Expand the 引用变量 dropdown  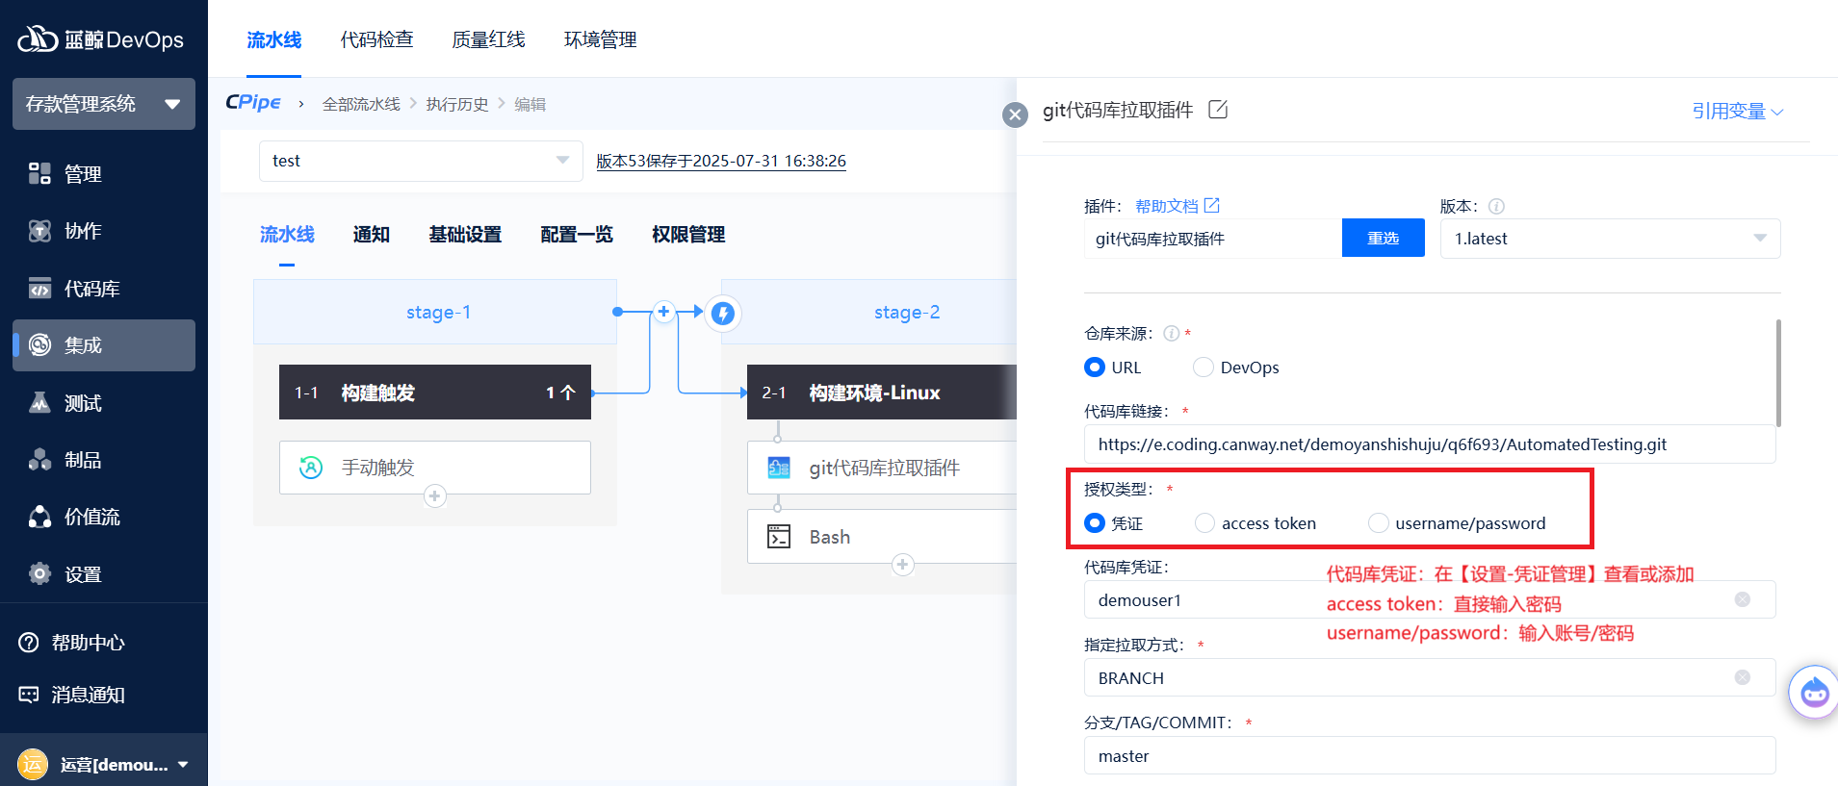1737,112
